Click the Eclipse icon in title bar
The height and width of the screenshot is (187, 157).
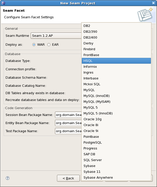coord(3,3)
